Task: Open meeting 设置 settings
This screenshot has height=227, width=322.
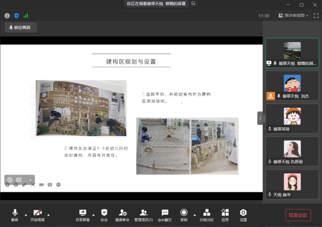Action: [x=243, y=214]
